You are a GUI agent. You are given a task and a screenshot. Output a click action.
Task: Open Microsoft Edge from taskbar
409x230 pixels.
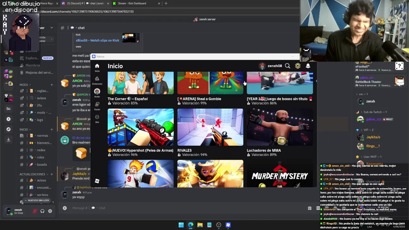[x=190, y=225]
